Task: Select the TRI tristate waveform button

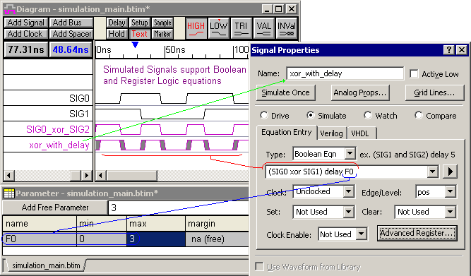Action: (242, 28)
